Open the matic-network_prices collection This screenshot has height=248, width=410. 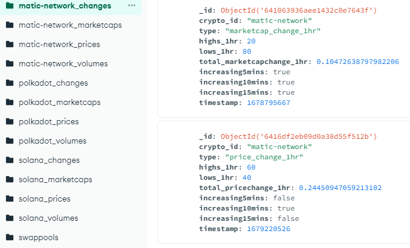59,44
